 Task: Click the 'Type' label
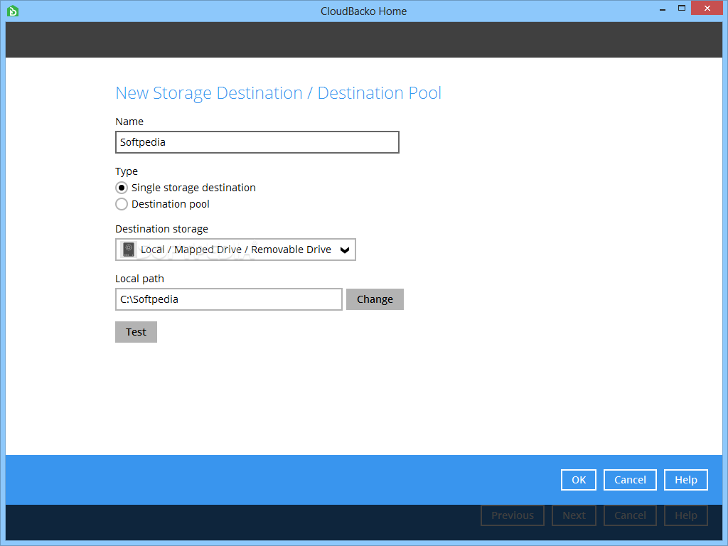pyautogui.click(x=127, y=171)
